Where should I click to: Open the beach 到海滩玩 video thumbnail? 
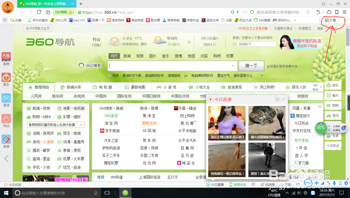click(227, 160)
